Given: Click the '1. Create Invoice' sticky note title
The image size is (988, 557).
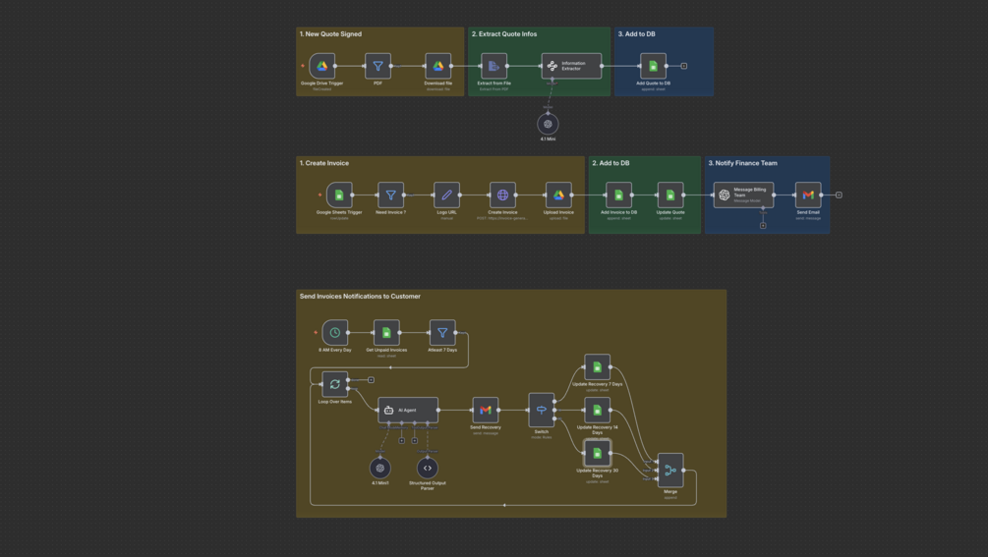Looking at the screenshot, I should [x=323, y=163].
